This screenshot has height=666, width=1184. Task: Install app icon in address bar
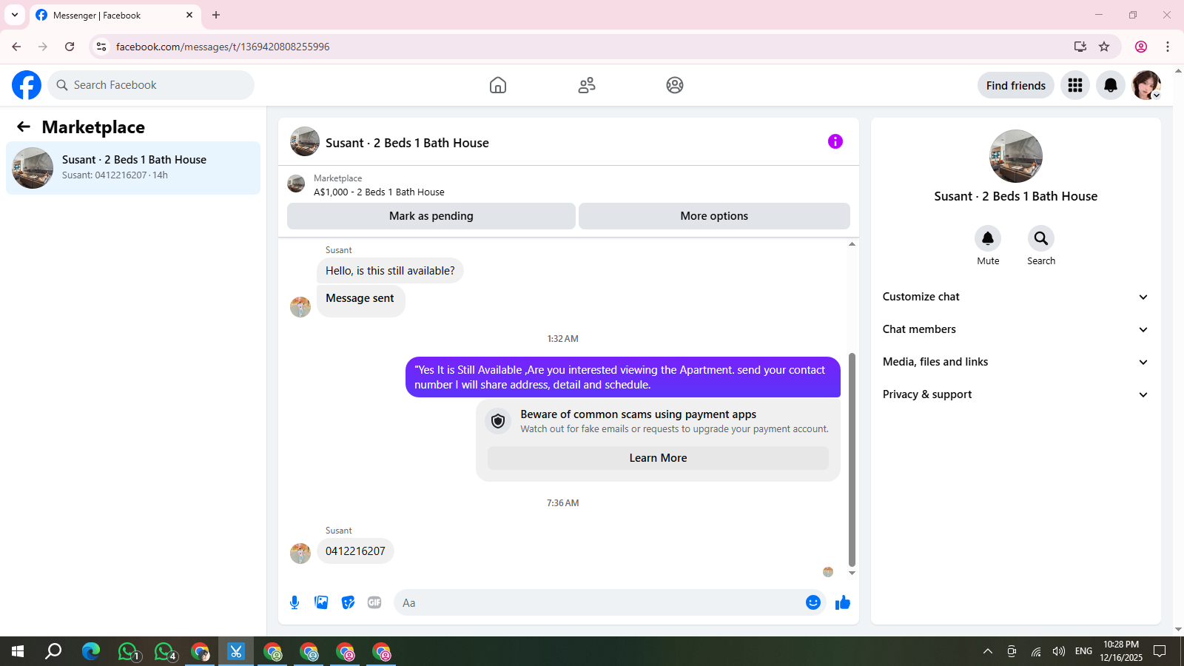pyautogui.click(x=1080, y=47)
